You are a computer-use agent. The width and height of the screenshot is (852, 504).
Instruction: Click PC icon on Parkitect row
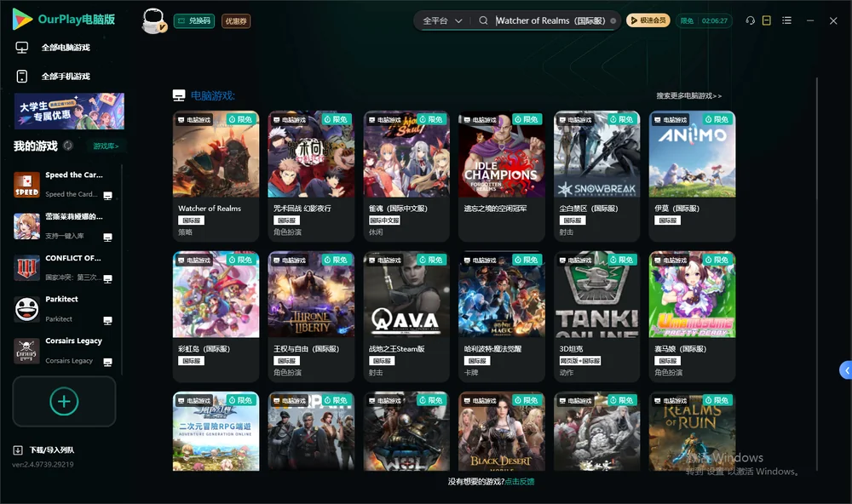107,320
